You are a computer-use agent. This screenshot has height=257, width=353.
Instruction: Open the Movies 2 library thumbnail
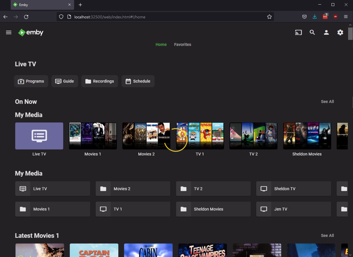(x=146, y=136)
